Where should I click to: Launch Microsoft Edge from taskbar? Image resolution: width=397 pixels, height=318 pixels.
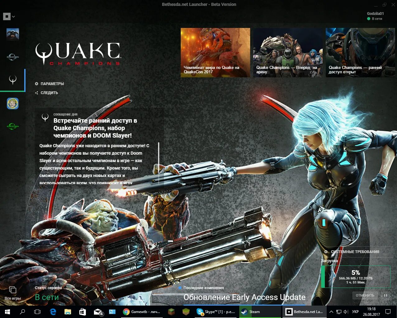pyautogui.click(x=53, y=312)
